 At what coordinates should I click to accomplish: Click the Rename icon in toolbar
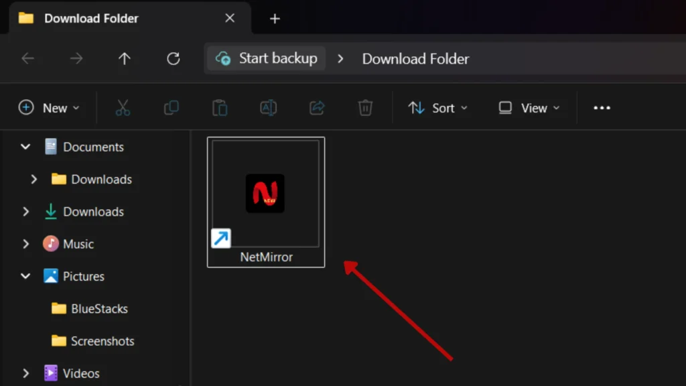(x=268, y=108)
